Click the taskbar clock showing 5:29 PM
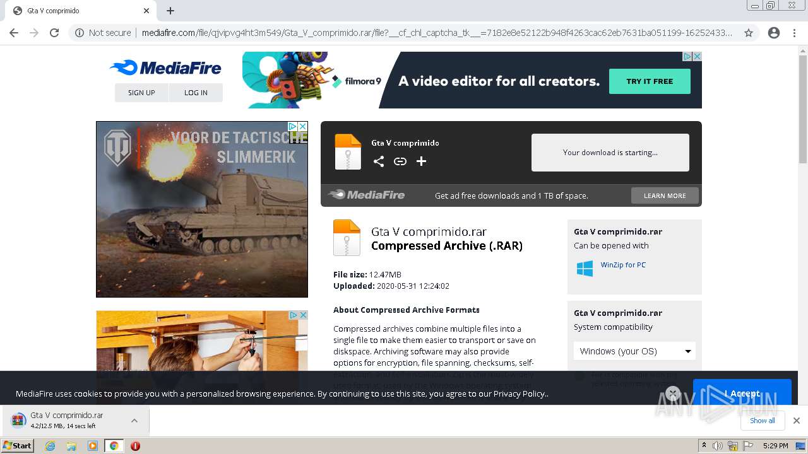 pos(775,446)
